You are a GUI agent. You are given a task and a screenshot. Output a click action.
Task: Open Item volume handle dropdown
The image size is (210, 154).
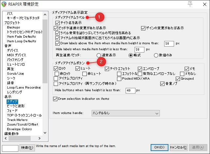tap(126, 113)
